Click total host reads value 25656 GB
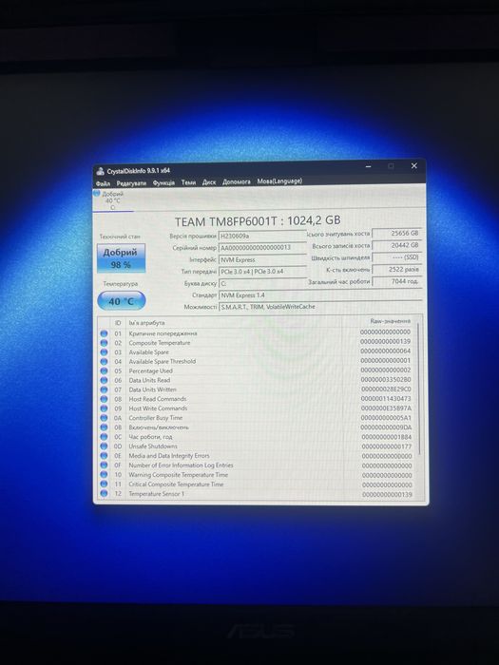 pos(396,234)
